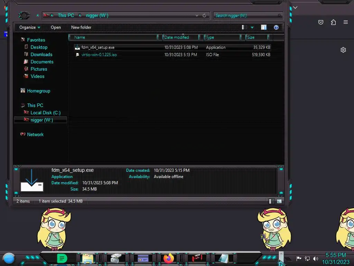354x266 pixels.
Task: Click the Network icon in the sidebar
Action: (x=23, y=134)
